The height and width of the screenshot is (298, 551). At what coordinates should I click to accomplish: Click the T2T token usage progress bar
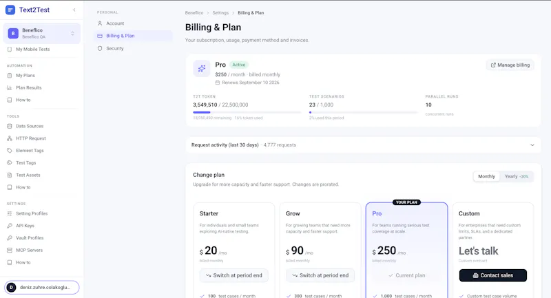point(247,112)
